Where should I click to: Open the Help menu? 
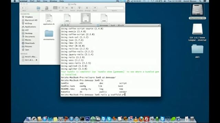coord(62,1)
